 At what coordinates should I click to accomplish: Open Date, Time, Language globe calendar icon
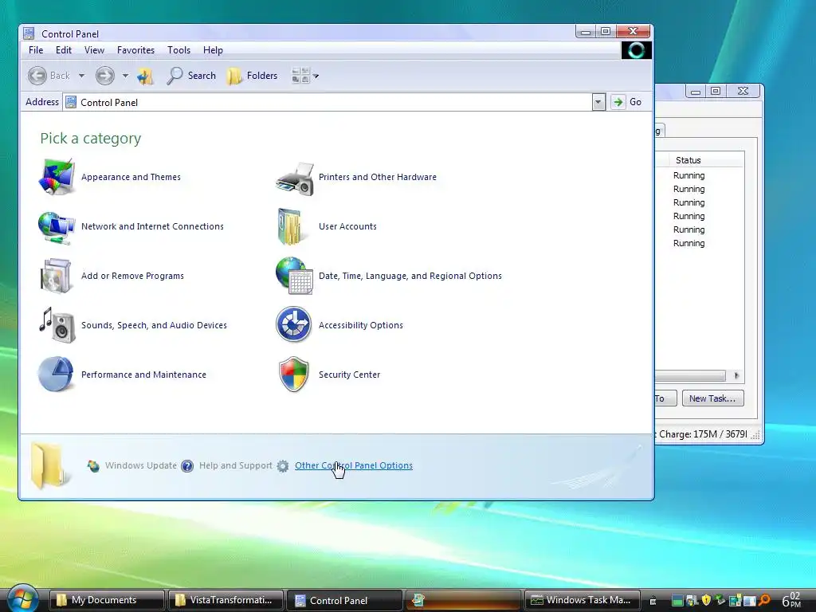pyautogui.click(x=294, y=276)
